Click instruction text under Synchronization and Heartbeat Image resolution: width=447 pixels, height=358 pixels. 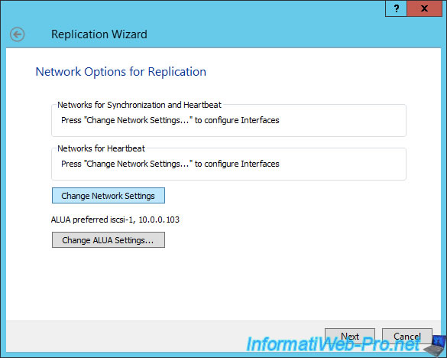pos(170,120)
